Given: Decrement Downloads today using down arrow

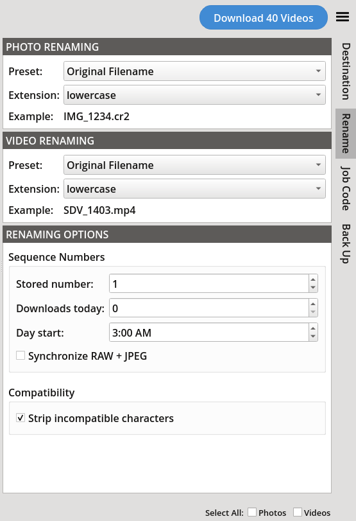Looking at the screenshot, I should pyautogui.click(x=313, y=312).
